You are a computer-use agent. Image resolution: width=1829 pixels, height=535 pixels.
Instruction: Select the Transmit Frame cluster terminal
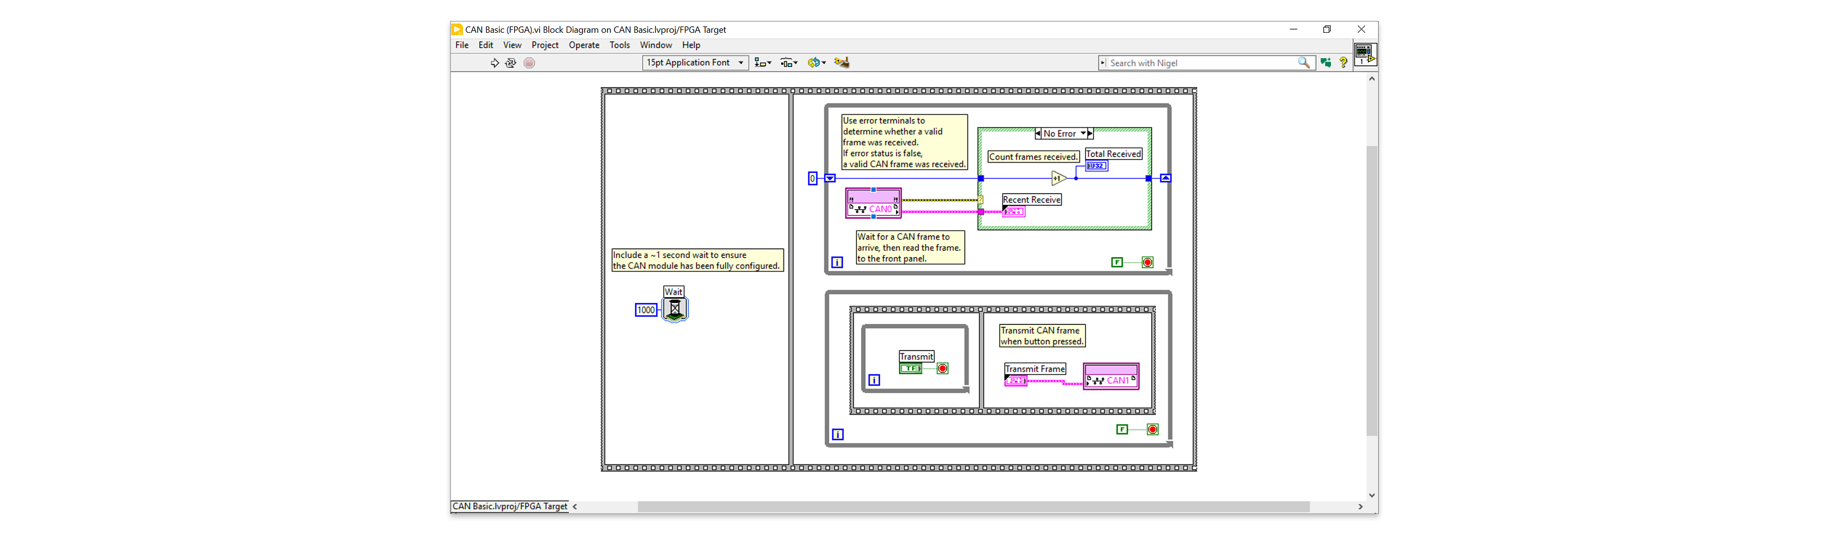1016,380
